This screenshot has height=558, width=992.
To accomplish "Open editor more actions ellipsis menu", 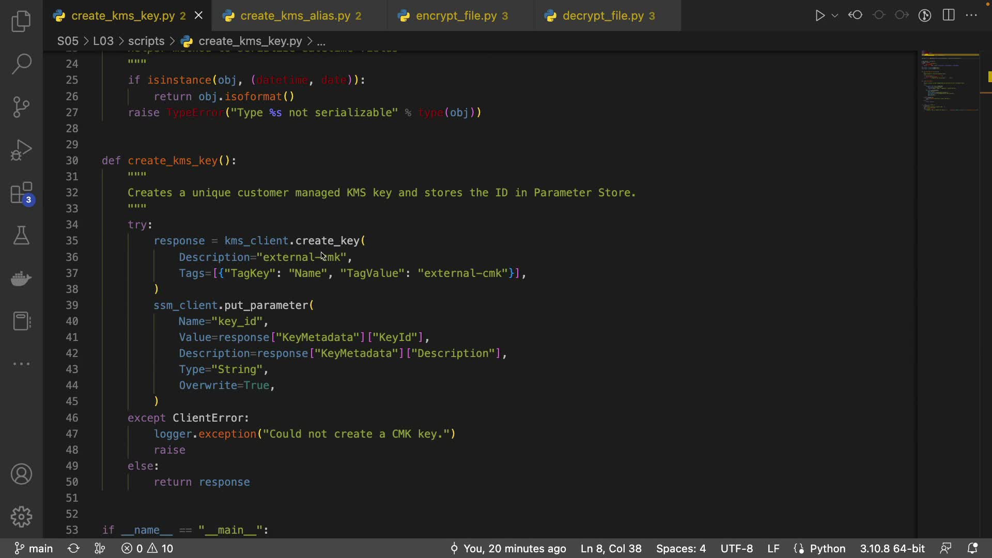I will tap(971, 16).
